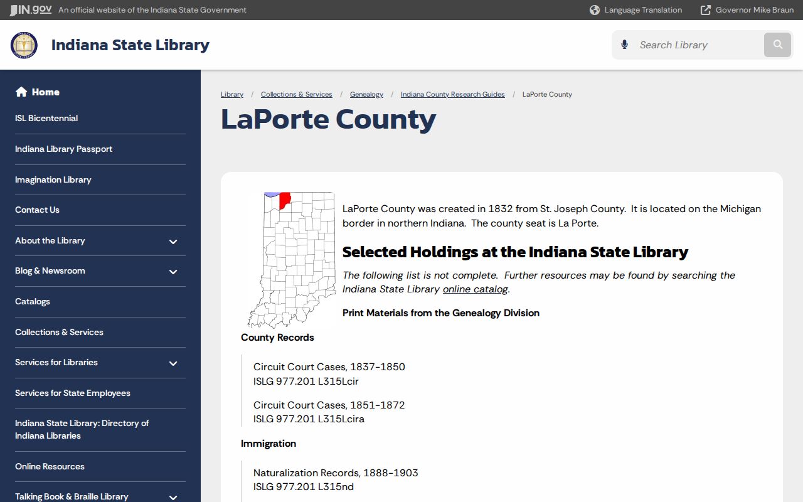The width and height of the screenshot is (803, 502).
Task: Click the Naturalization Records, 1888-1903 entry
Action: pyautogui.click(x=336, y=473)
